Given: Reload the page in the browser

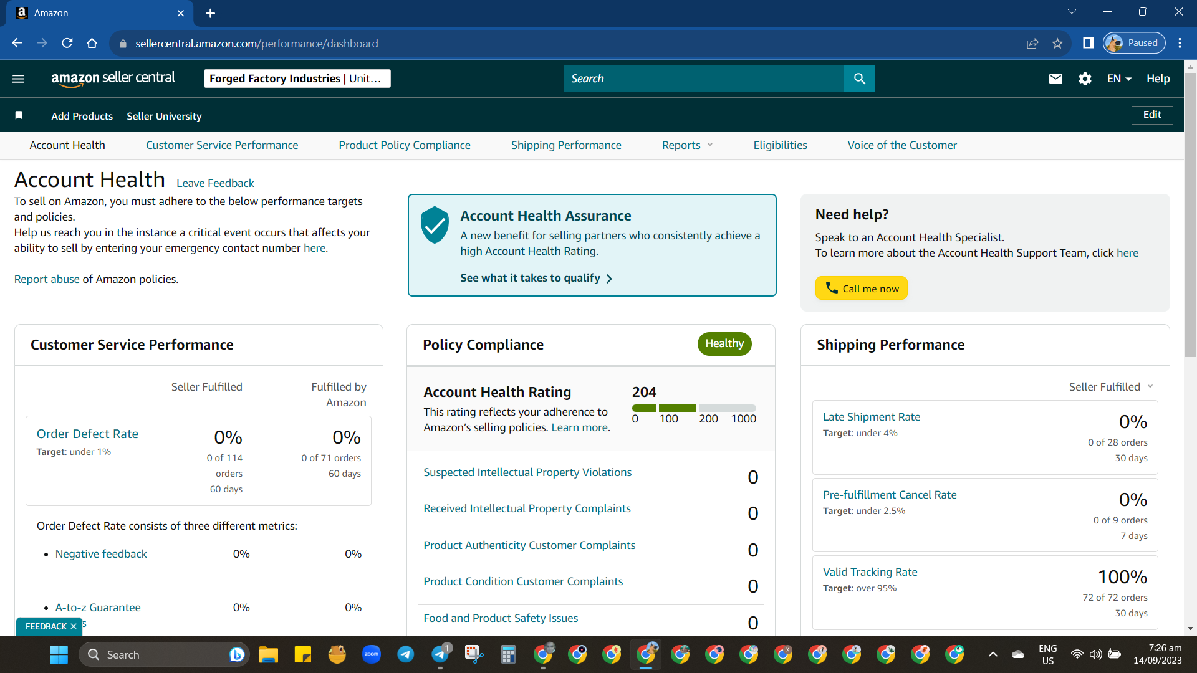Looking at the screenshot, I should 67,43.
